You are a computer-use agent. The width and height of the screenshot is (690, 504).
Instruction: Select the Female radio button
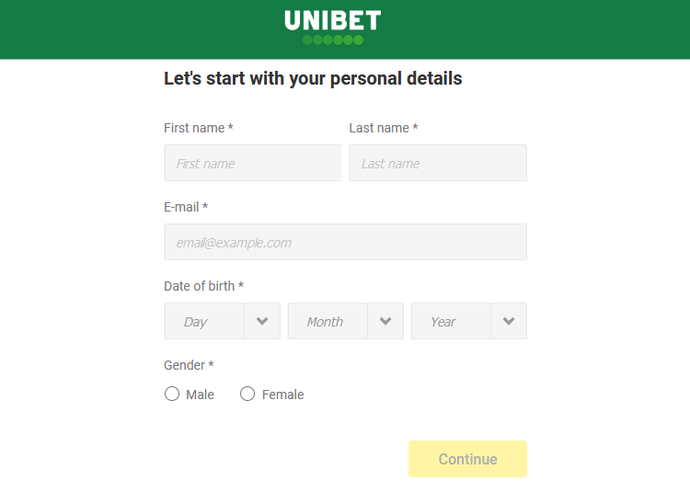point(247,394)
